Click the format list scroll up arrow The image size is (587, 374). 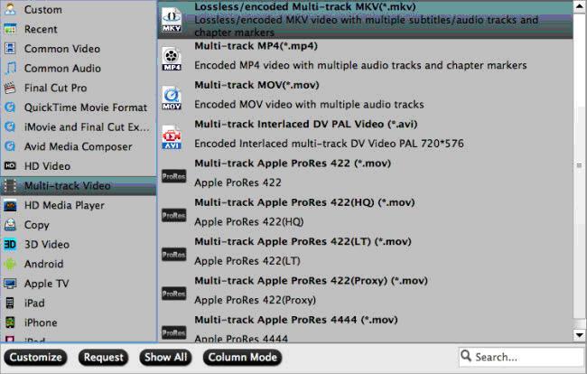pyautogui.click(x=580, y=6)
